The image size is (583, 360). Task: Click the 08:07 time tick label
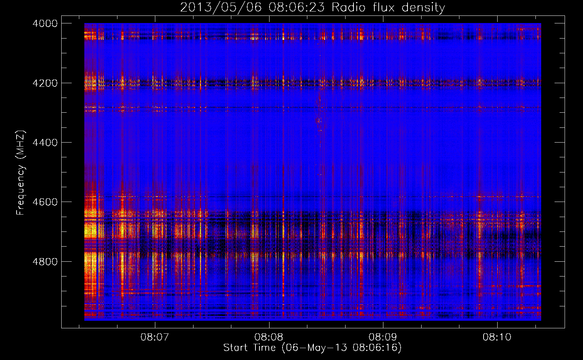(x=155, y=337)
